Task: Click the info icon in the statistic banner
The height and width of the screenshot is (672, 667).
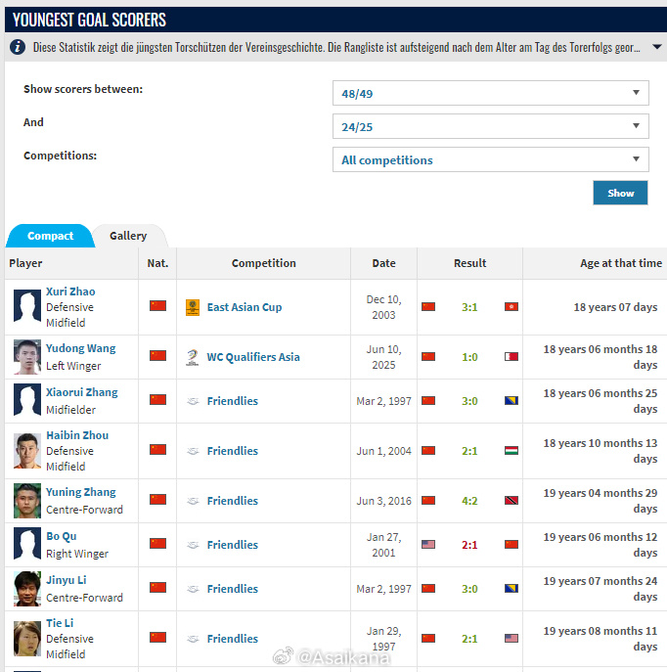Action: pyautogui.click(x=18, y=47)
